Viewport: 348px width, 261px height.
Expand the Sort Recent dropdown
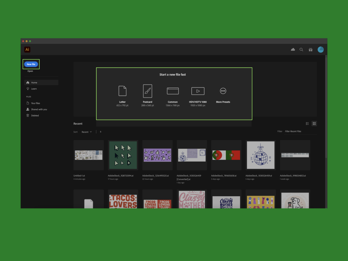87,132
